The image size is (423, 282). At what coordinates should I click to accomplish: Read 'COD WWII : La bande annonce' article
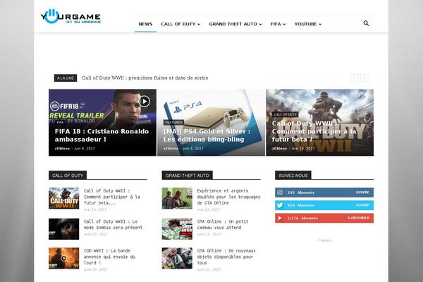click(x=109, y=257)
